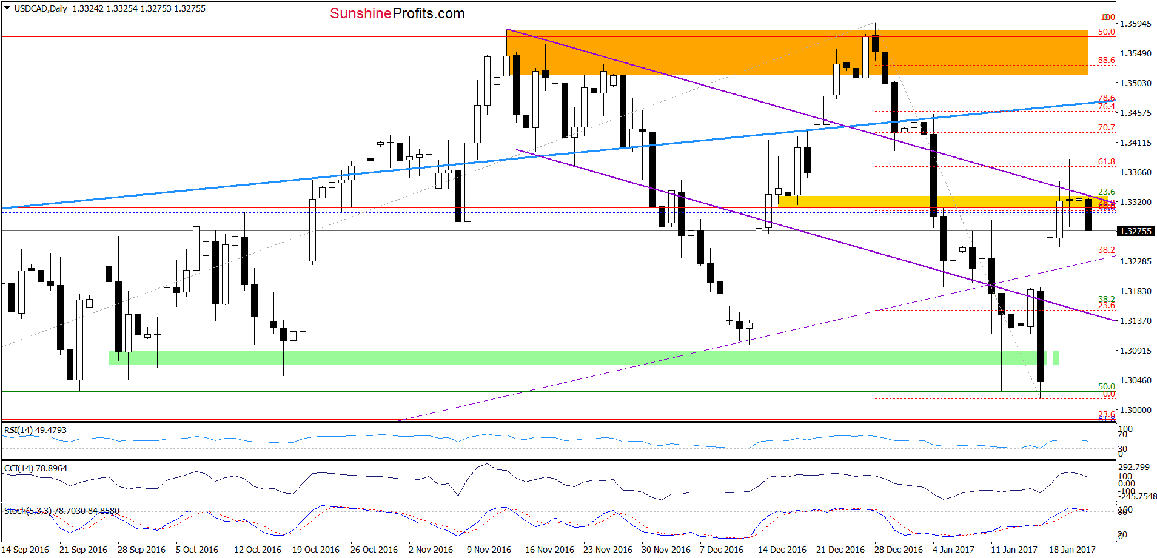Select the green support zone rectangle
Screen dimensions: 1157x558
coord(583,357)
